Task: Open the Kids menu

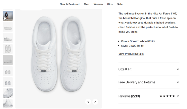Action: pos(110,4)
